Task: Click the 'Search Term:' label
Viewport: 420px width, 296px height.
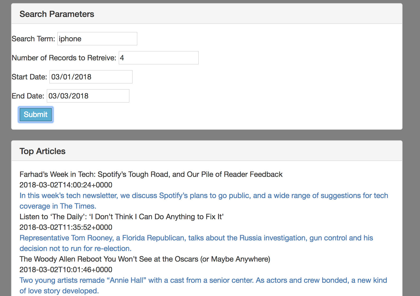Action: click(x=33, y=39)
